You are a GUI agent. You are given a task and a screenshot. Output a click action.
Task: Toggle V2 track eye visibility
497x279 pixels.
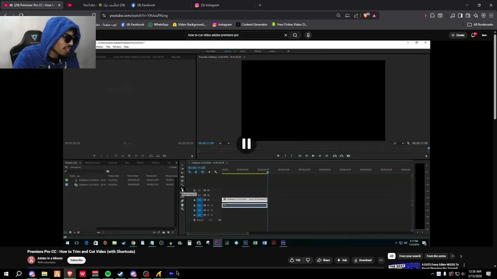(x=208, y=195)
